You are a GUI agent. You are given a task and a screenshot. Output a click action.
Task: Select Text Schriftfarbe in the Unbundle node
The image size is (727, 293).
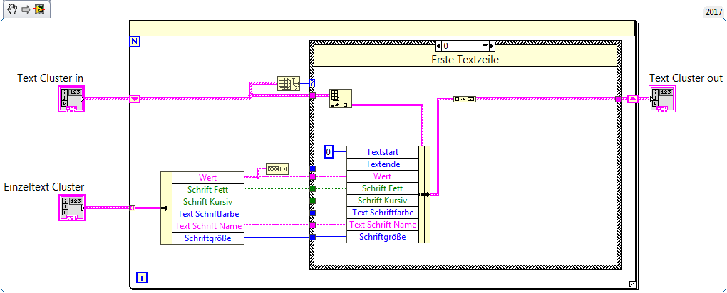(207, 214)
